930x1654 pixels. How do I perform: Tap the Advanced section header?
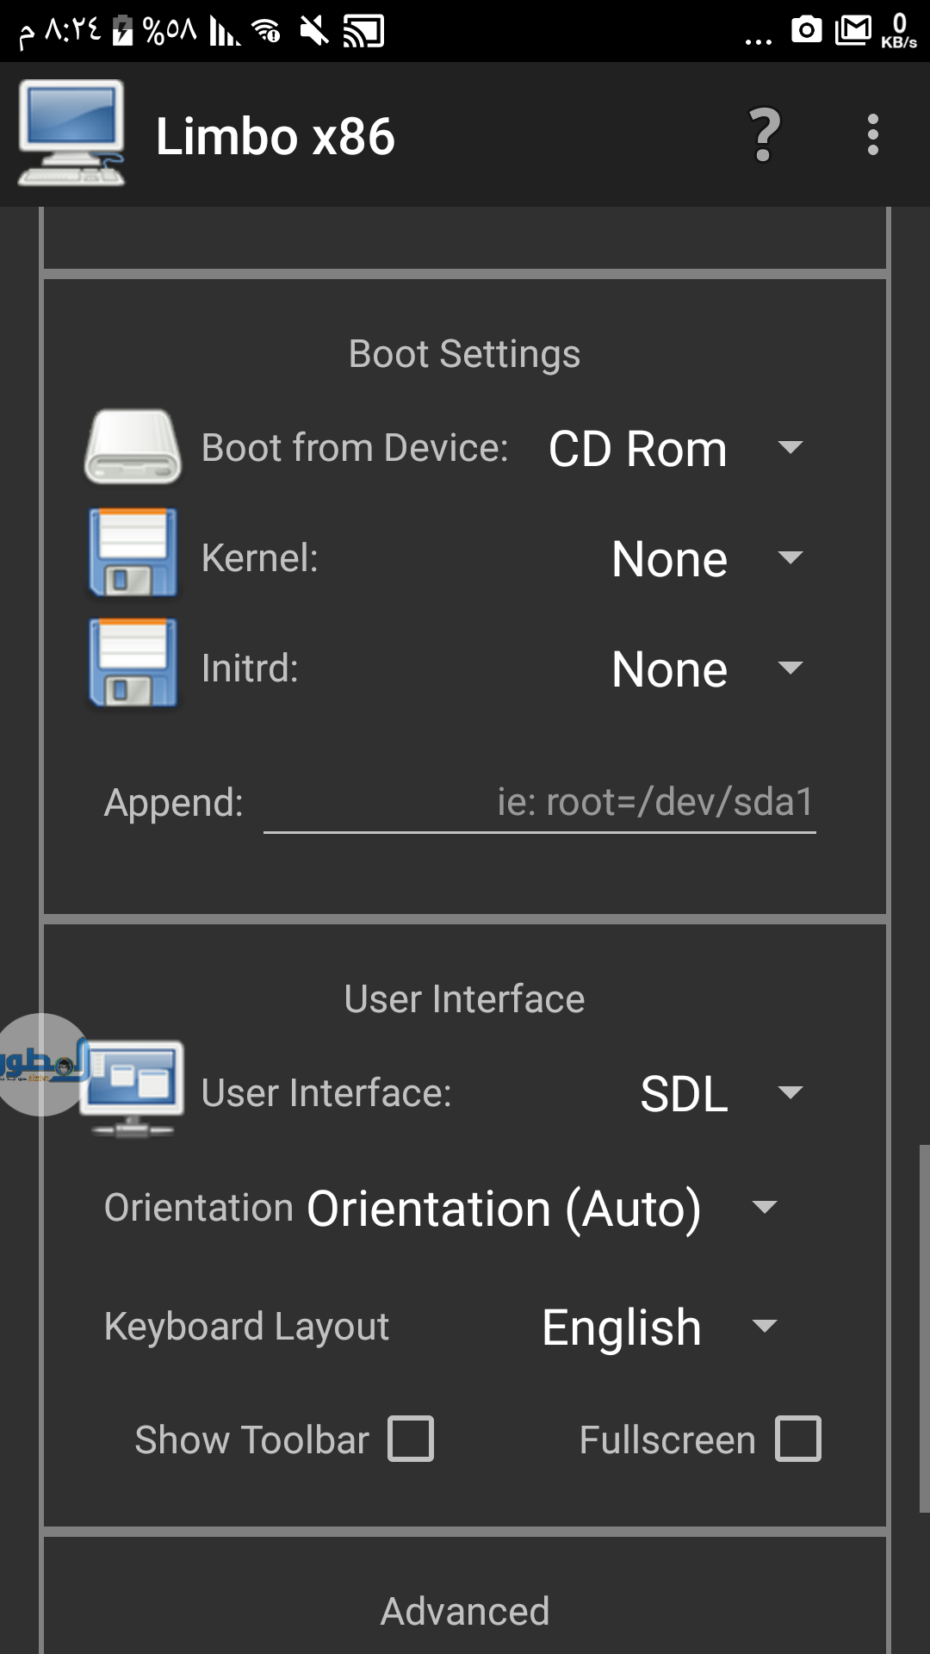pos(465,1611)
